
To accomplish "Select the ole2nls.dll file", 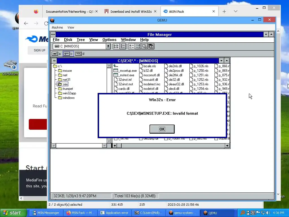I will click(x=173, y=66).
